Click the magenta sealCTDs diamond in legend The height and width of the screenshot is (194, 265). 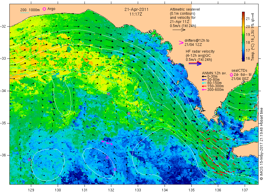[231, 75]
